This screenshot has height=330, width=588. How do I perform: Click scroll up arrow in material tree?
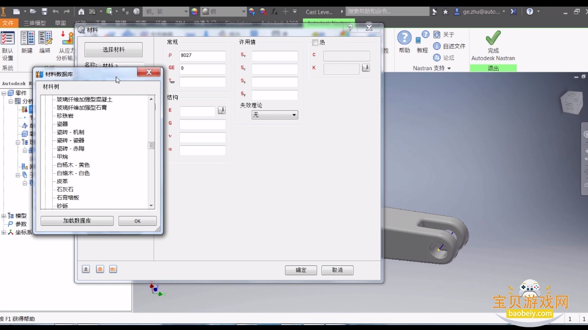(x=151, y=99)
